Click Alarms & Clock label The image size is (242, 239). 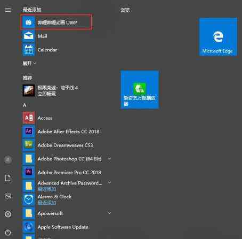(x=54, y=197)
